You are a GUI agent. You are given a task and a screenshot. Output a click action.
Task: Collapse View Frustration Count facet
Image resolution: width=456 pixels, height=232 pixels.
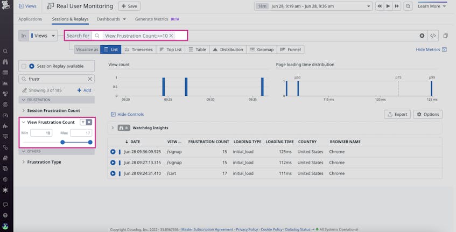click(24, 122)
